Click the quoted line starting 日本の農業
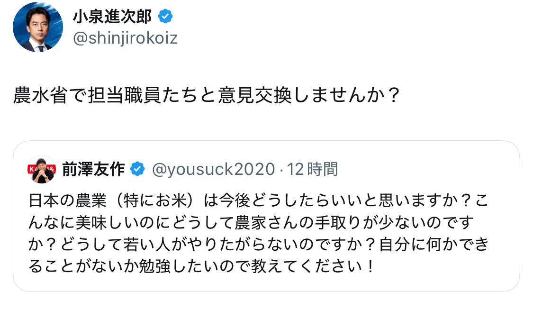 258,201
